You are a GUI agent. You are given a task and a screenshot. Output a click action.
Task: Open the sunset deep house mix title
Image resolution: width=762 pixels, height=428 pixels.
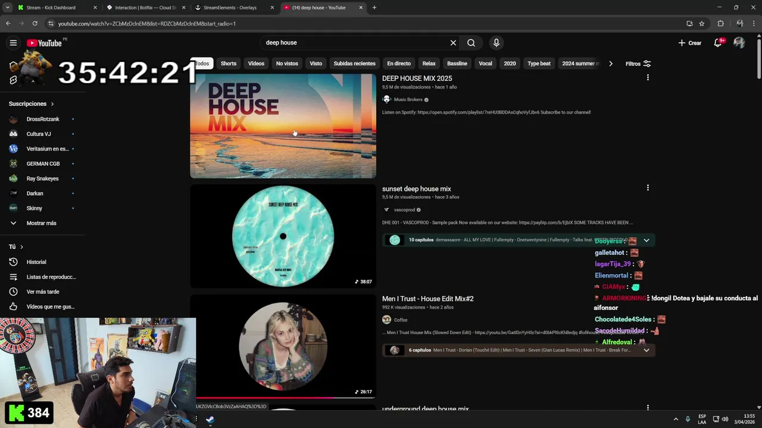coord(417,188)
